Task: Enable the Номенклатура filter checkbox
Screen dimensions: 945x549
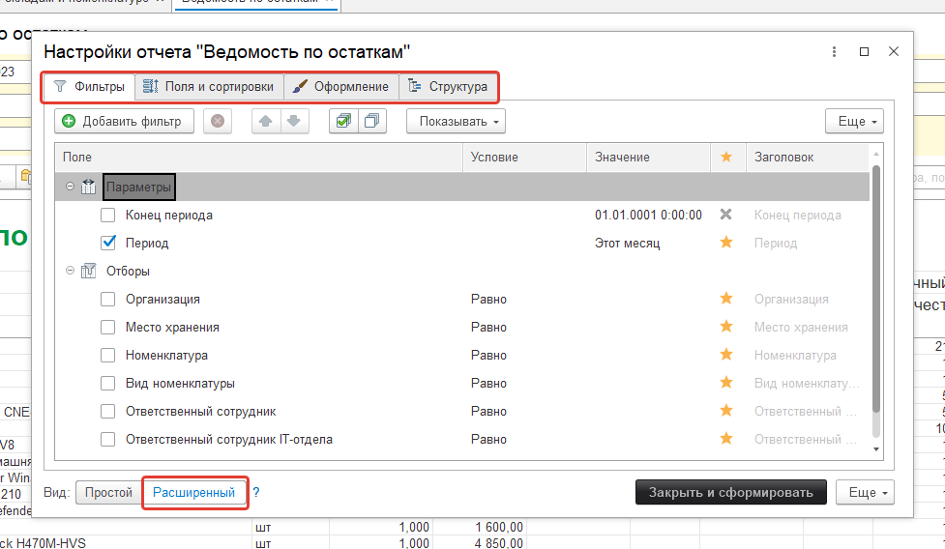Action: point(108,355)
